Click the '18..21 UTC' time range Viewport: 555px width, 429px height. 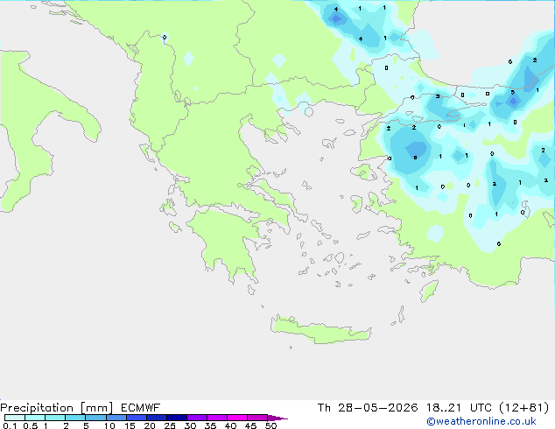[x=459, y=408]
